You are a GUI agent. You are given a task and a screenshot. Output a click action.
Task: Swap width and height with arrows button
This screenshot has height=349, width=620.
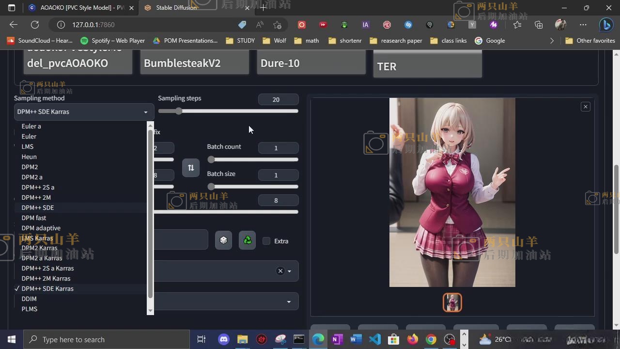click(191, 168)
